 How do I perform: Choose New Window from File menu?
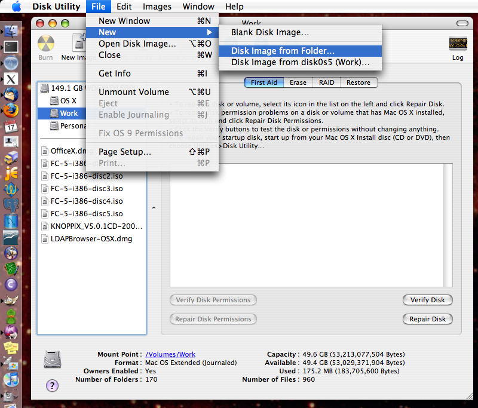pyautogui.click(x=152, y=21)
